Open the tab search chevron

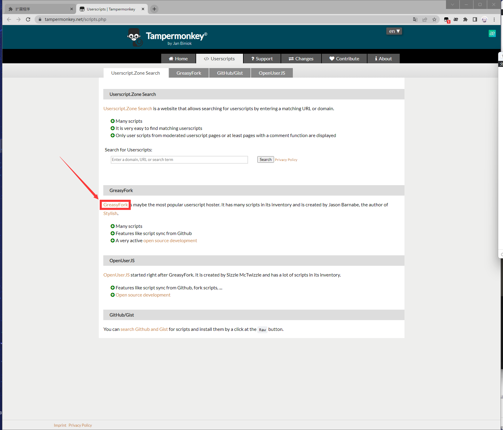[x=453, y=4]
